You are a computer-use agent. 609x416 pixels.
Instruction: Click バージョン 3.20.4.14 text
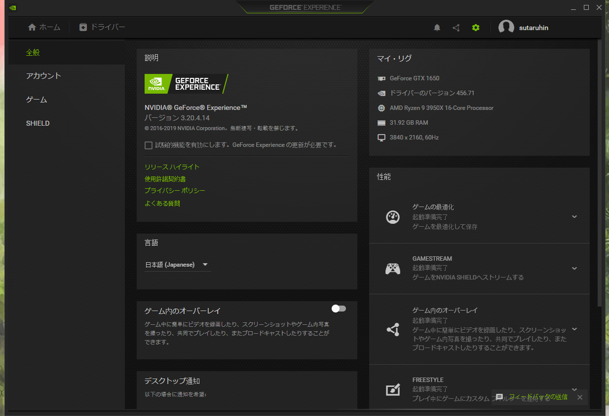(177, 118)
